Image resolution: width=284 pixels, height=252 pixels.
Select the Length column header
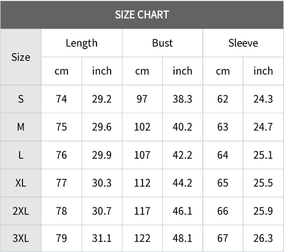pos(82,43)
